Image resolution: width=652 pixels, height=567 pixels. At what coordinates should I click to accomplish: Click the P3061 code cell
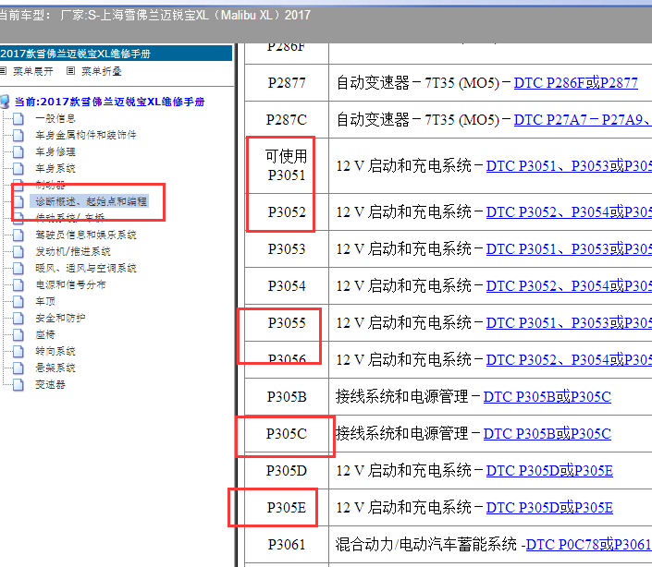click(x=287, y=545)
